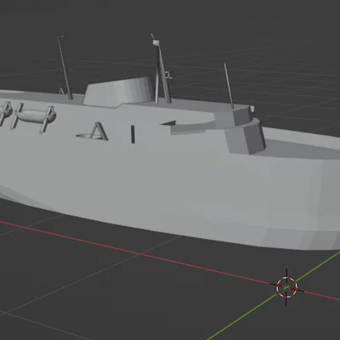Viewport: 340px width, 340px height.
Task: Select the short thin mast near the bow
Action: pyautogui.click(x=229, y=86)
